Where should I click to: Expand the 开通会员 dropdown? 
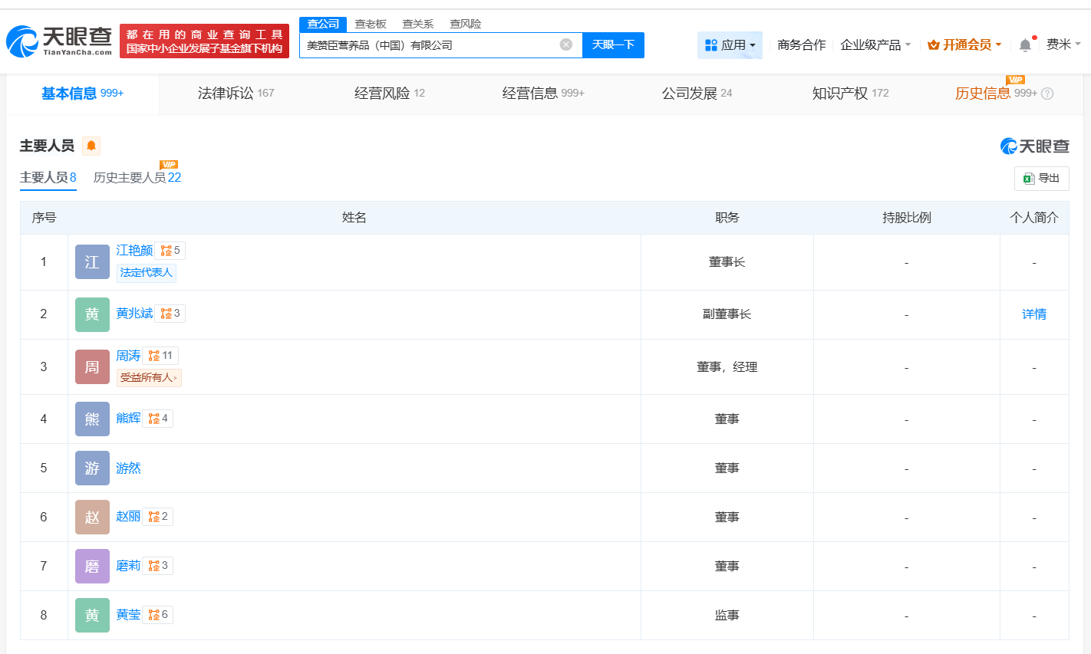964,45
